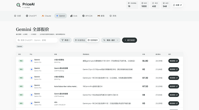Viewport: 199px width, 110px height.
Task: Switch view to 标准商品
Action: tap(80, 40)
